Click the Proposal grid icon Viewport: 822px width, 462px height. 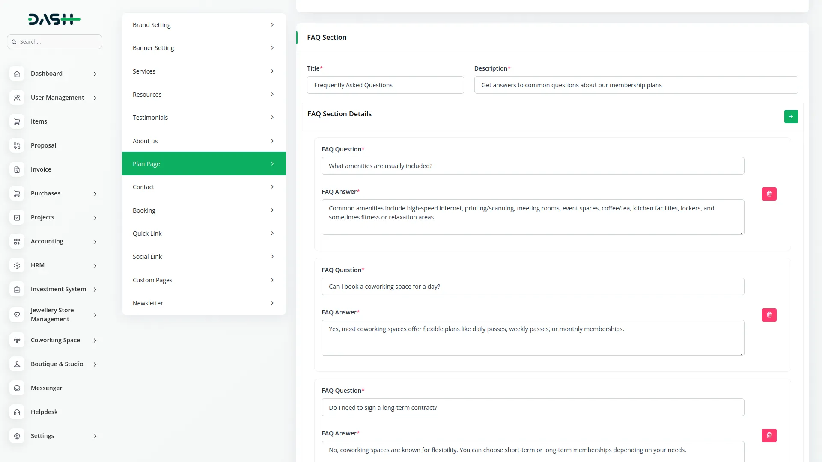click(17, 145)
